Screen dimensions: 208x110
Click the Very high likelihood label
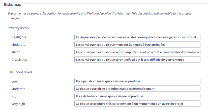pos(18,104)
